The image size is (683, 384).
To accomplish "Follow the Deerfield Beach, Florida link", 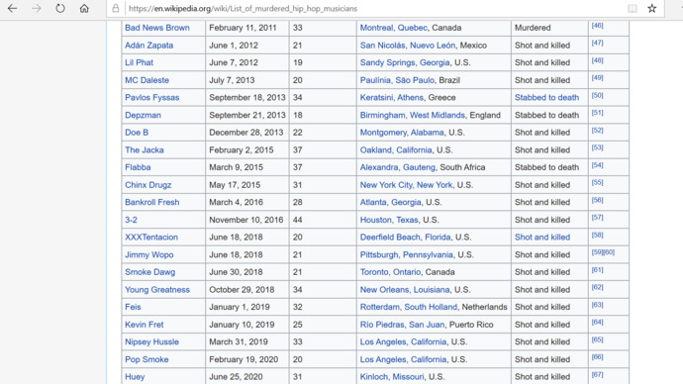I will click(405, 238).
